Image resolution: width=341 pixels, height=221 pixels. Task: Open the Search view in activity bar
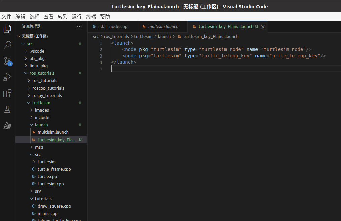click(x=7, y=45)
